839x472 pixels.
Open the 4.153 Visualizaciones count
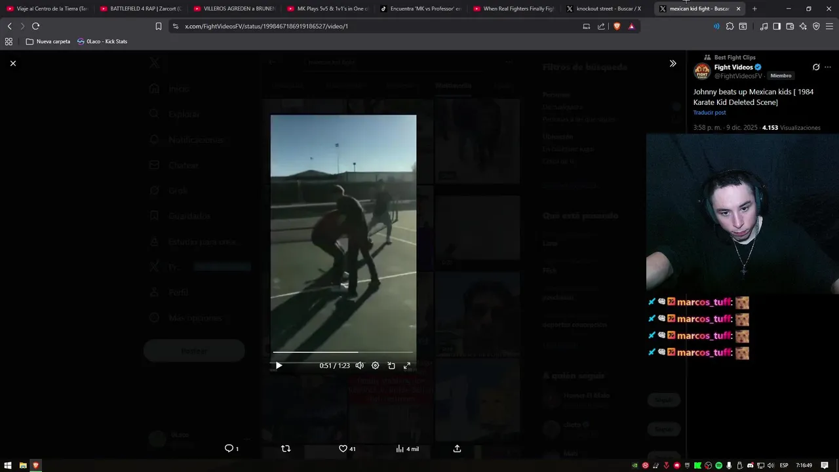[x=791, y=128]
